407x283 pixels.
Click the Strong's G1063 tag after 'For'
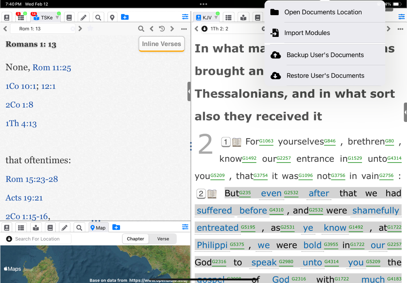(266, 141)
